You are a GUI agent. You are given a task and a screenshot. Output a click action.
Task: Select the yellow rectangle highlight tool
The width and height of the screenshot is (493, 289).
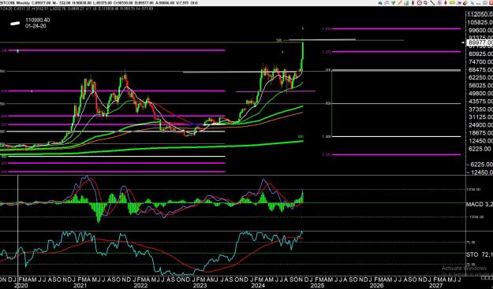pyautogui.click(x=452, y=3)
